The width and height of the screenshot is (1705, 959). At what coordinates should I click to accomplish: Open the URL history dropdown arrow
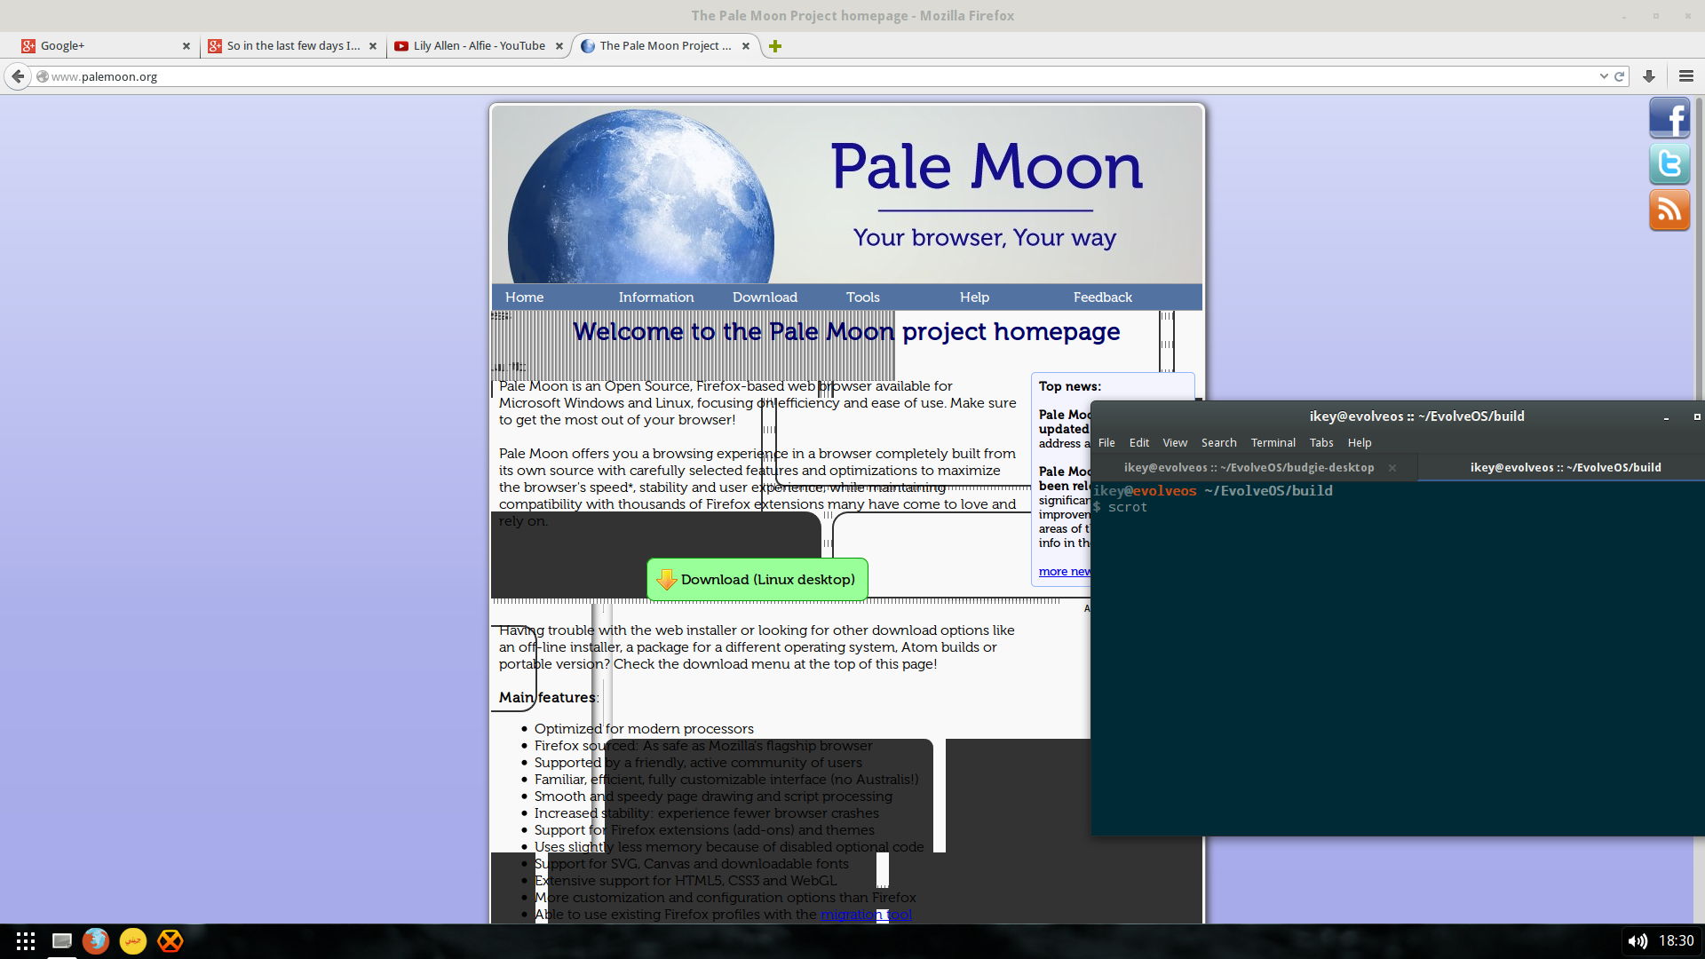click(x=1604, y=76)
